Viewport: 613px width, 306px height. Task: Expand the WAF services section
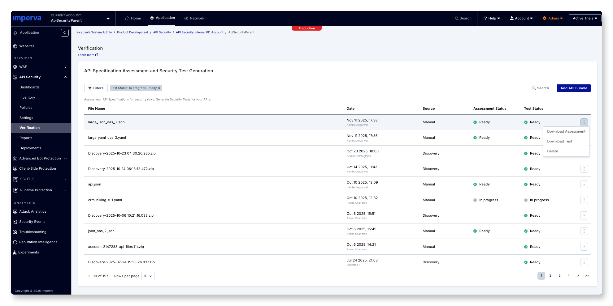pos(65,67)
